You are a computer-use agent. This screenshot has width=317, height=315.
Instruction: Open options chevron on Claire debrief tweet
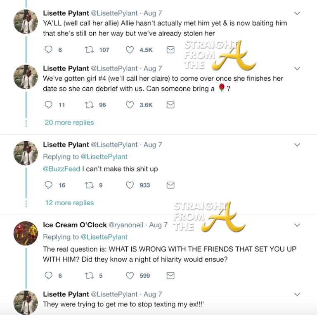point(297,68)
